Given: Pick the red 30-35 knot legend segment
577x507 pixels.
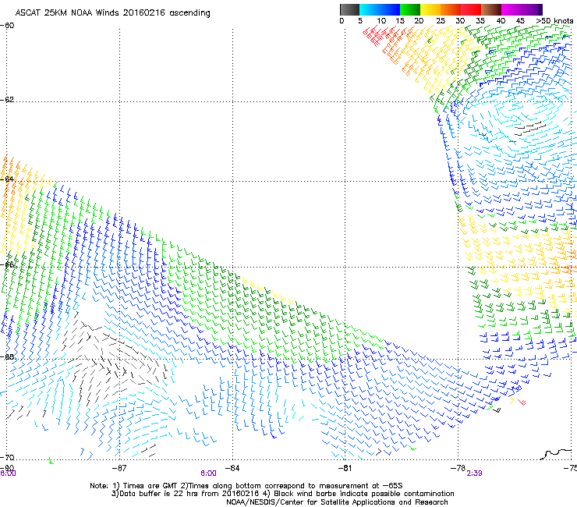Looking at the screenshot, I should [471, 9].
